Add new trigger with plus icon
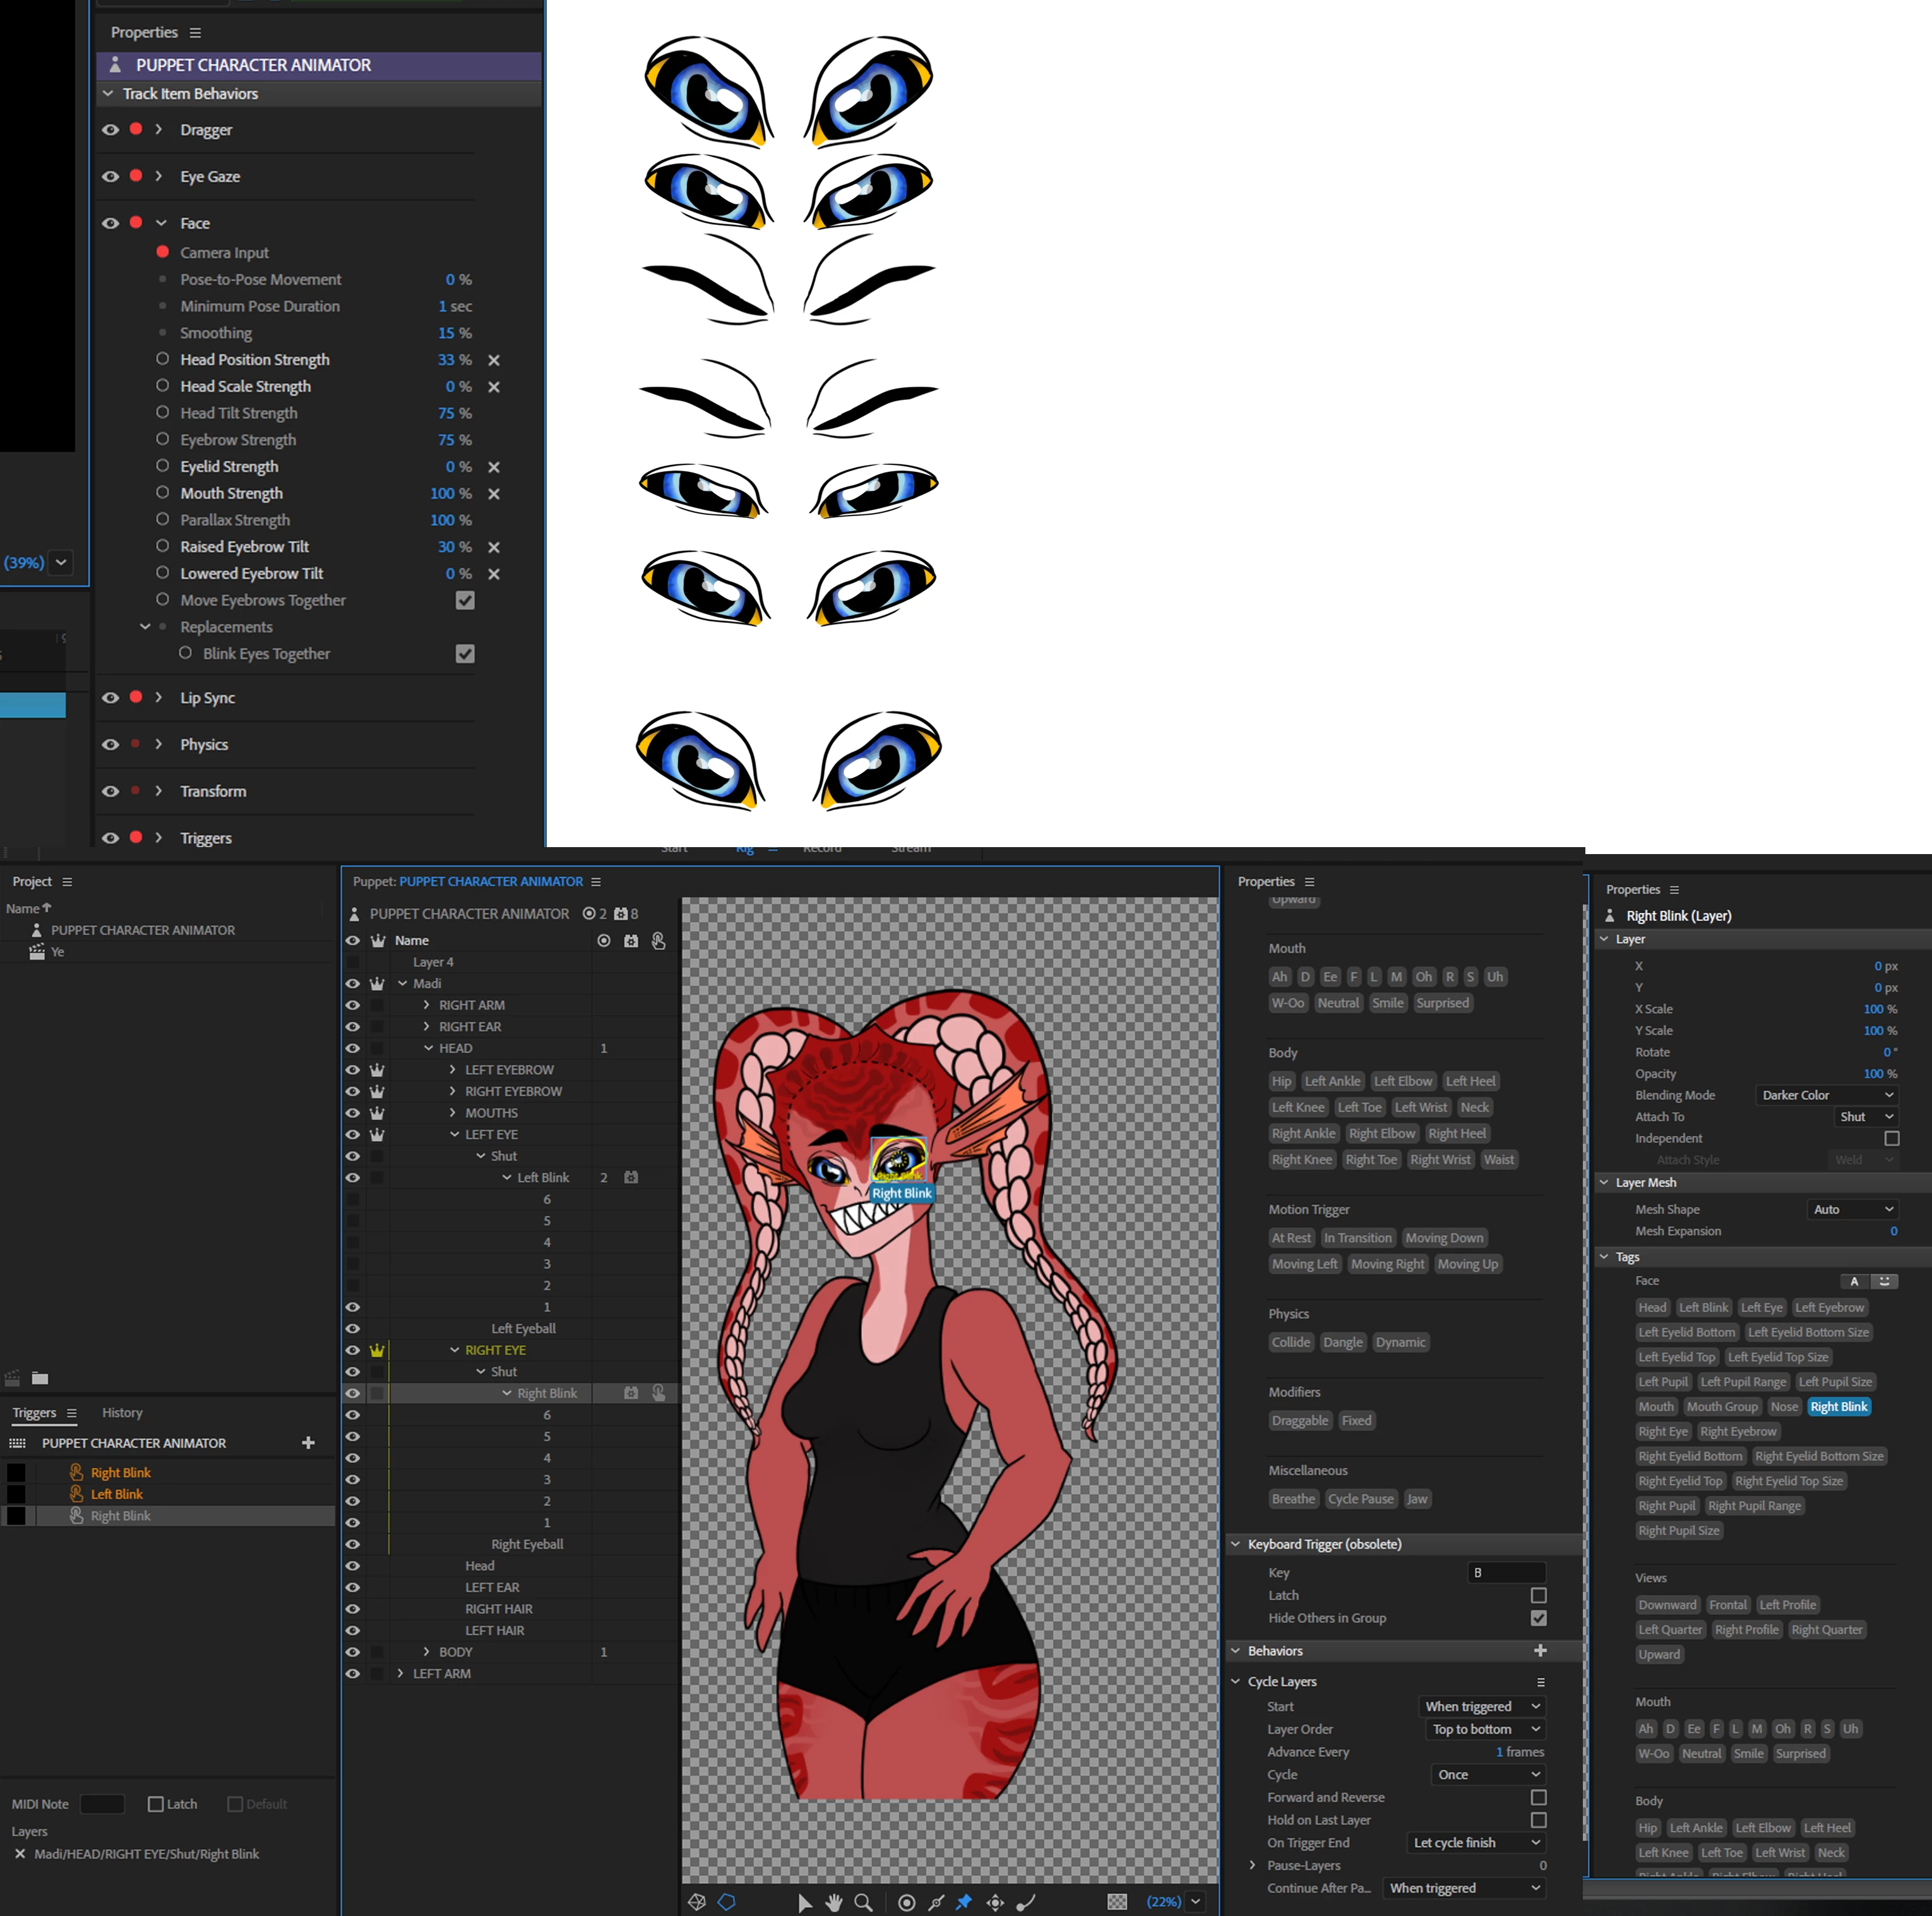1932x1916 pixels. coord(308,1443)
